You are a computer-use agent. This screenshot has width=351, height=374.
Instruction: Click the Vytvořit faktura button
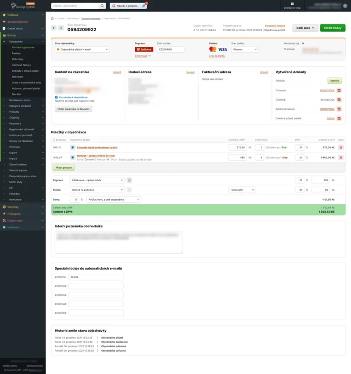coord(334,81)
